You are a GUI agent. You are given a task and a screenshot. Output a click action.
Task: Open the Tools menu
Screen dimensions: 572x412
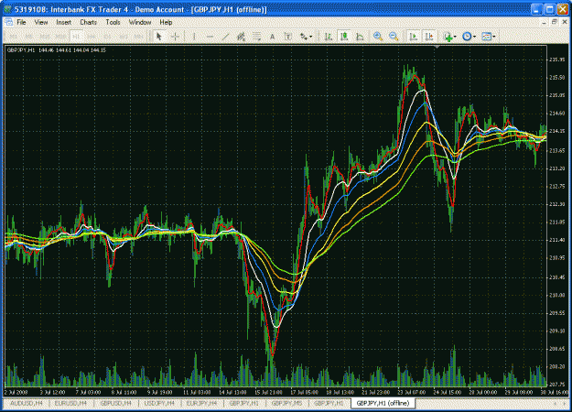113,22
